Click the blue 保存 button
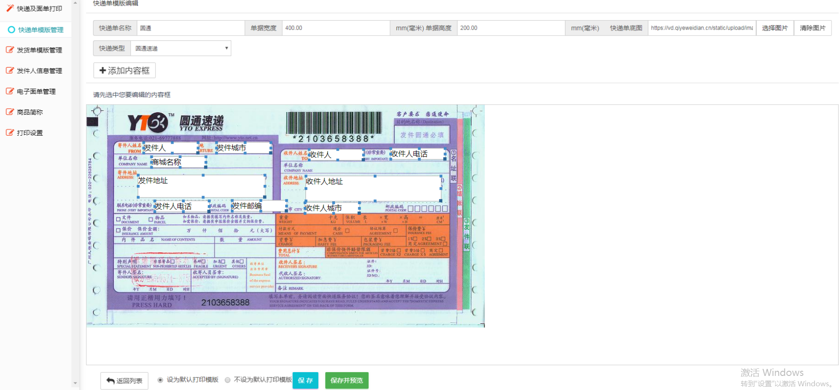The width and height of the screenshot is (839, 390). 306,381
